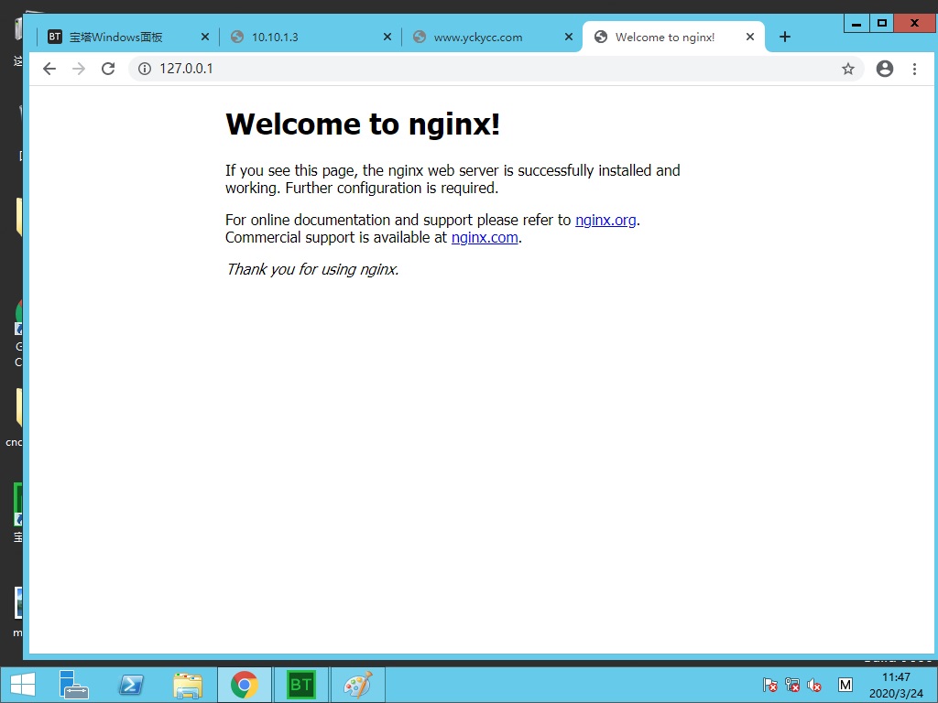Viewport: 938px width, 703px height.
Task: Close the www.yckycc.com tab
Action: coord(568,37)
